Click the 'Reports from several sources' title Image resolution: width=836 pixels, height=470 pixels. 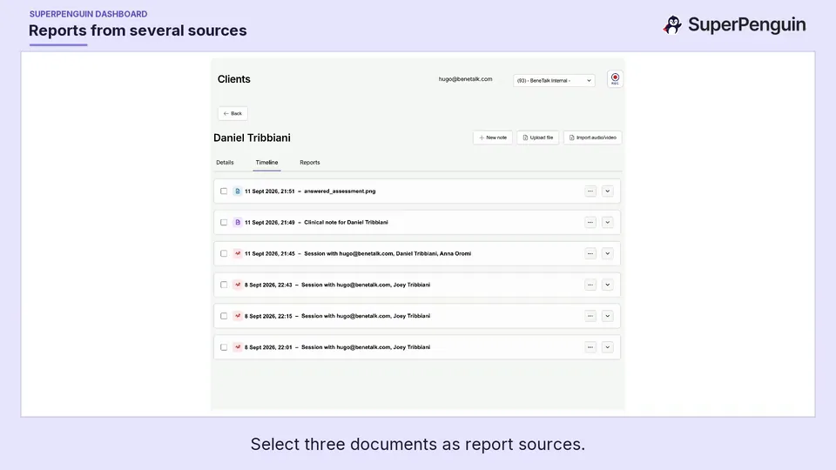click(x=138, y=30)
